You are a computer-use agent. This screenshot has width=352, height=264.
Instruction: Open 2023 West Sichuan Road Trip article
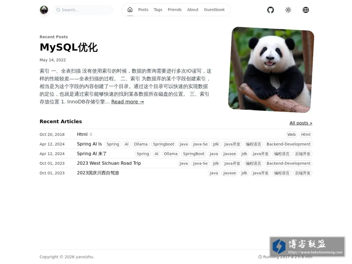click(x=109, y=163)
